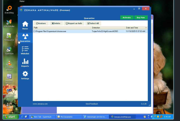Click the second quick launch icon beside Internet Explorer
Viewport: 180px width, 121px height.
pos(26,117)
